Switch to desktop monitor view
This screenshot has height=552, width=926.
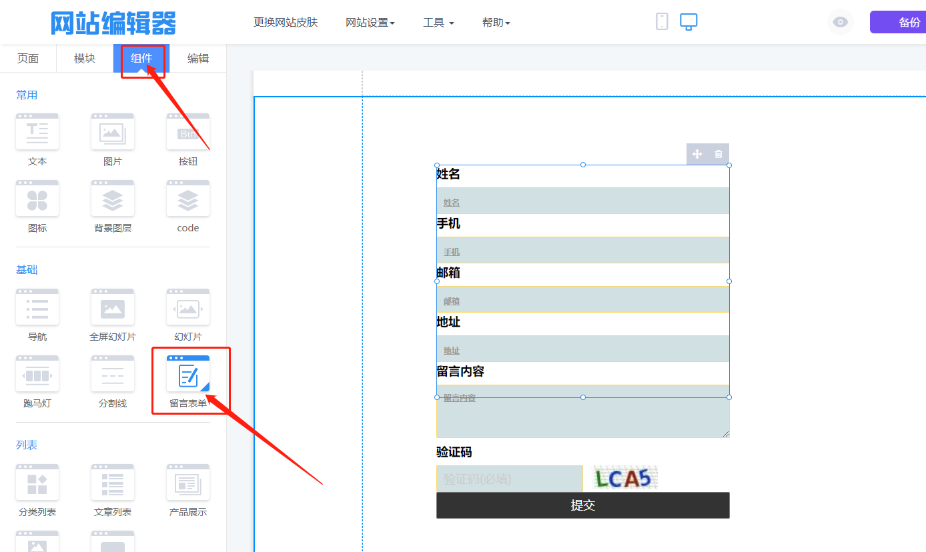click(688, 21)
